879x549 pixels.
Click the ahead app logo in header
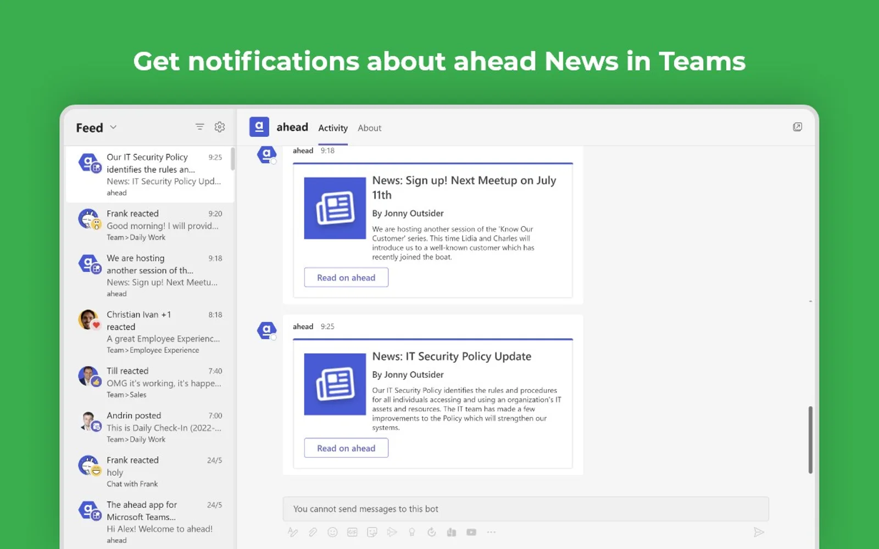pos(259,127)
